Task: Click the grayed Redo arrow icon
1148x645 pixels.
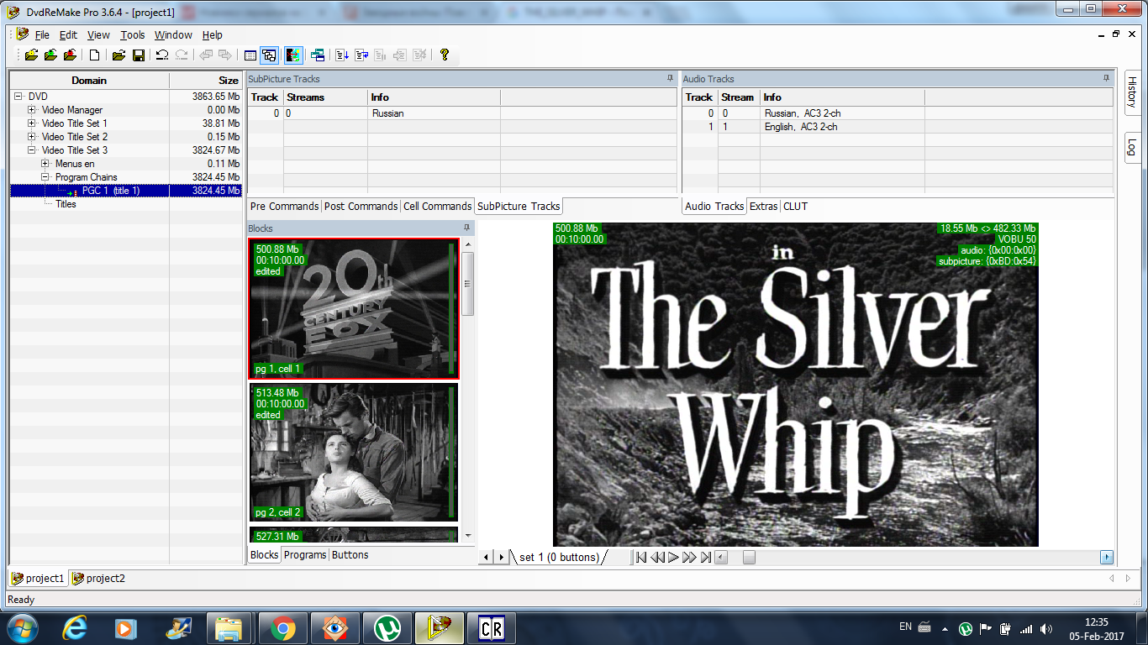Action: point(182,55)
